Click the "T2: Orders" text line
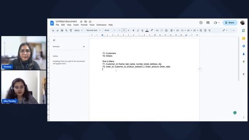This screenshot has height=140, width=249. coord(107,56)
